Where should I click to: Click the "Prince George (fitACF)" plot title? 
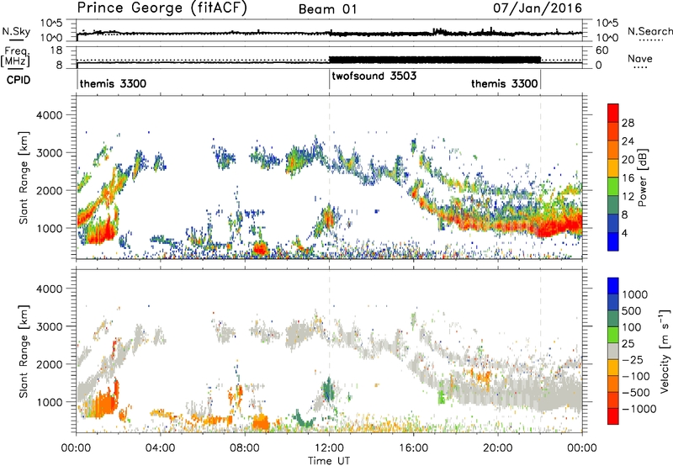[x=162, y=8]
